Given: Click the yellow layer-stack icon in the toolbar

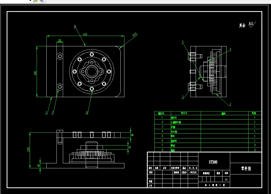Looking at the screenshot, I should [x=36, y=1].
